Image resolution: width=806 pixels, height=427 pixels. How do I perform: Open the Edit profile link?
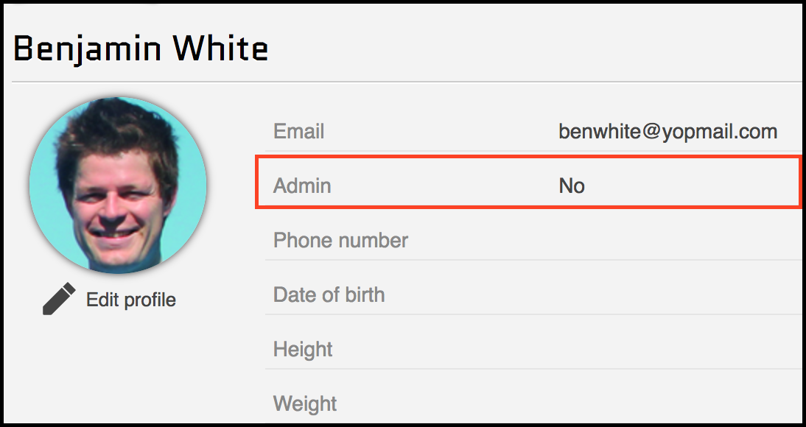(x=131, y=300)
